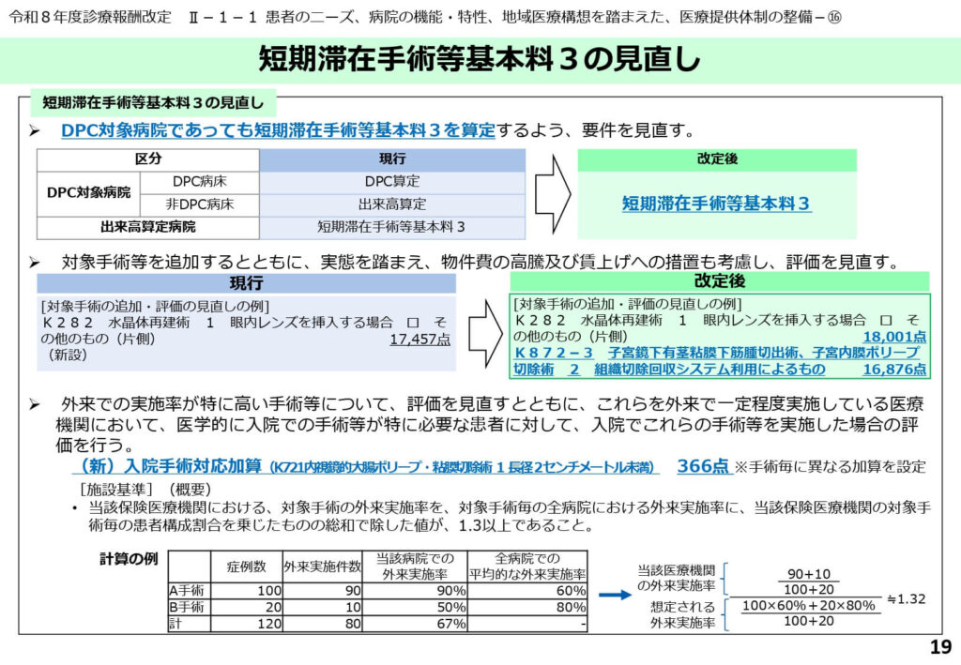Click the 外来実施件数 column header
The width and height of the screenshot is (961, 665).
322,567
